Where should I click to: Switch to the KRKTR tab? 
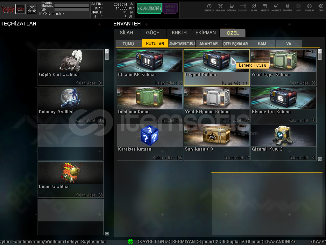[x=179, y=33]
